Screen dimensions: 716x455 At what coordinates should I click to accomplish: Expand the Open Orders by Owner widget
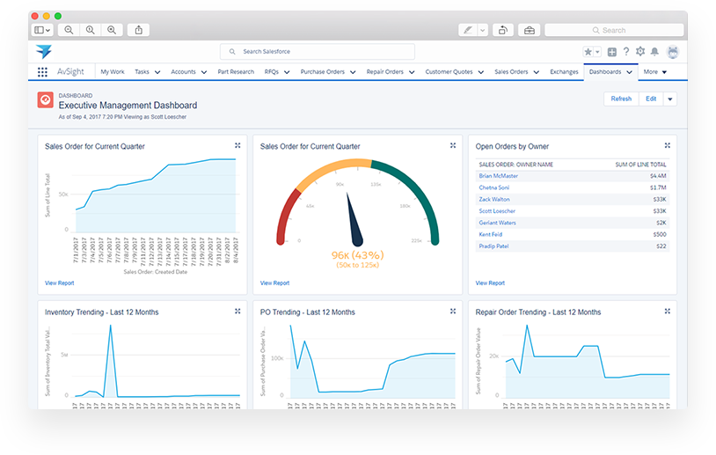668,145
